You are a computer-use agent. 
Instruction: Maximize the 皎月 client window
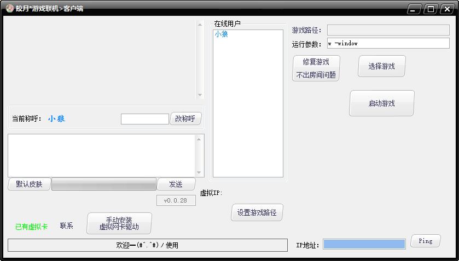[x=431, y=9]
